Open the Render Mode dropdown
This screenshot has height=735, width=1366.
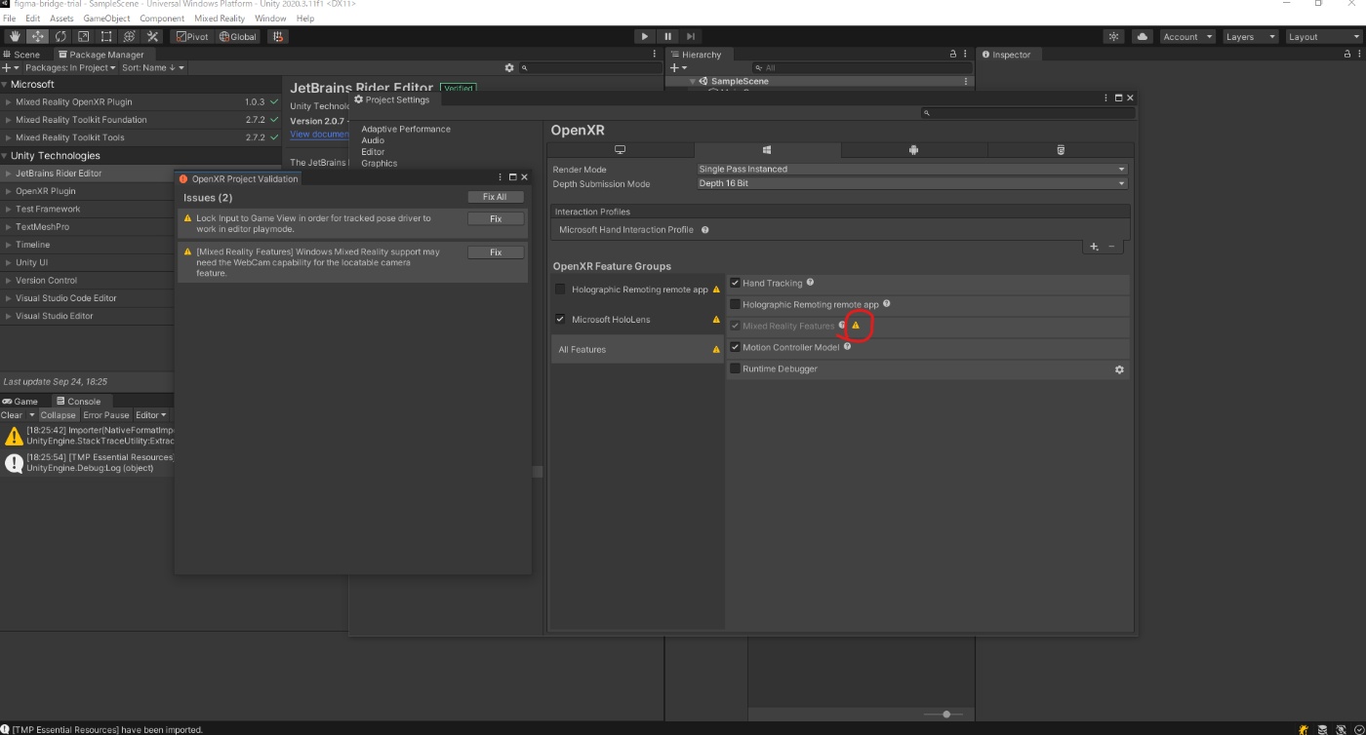(912, 169)
